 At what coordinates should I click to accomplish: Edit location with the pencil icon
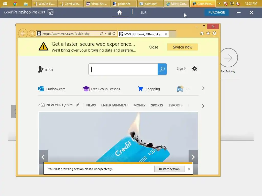tap(78, 105)
